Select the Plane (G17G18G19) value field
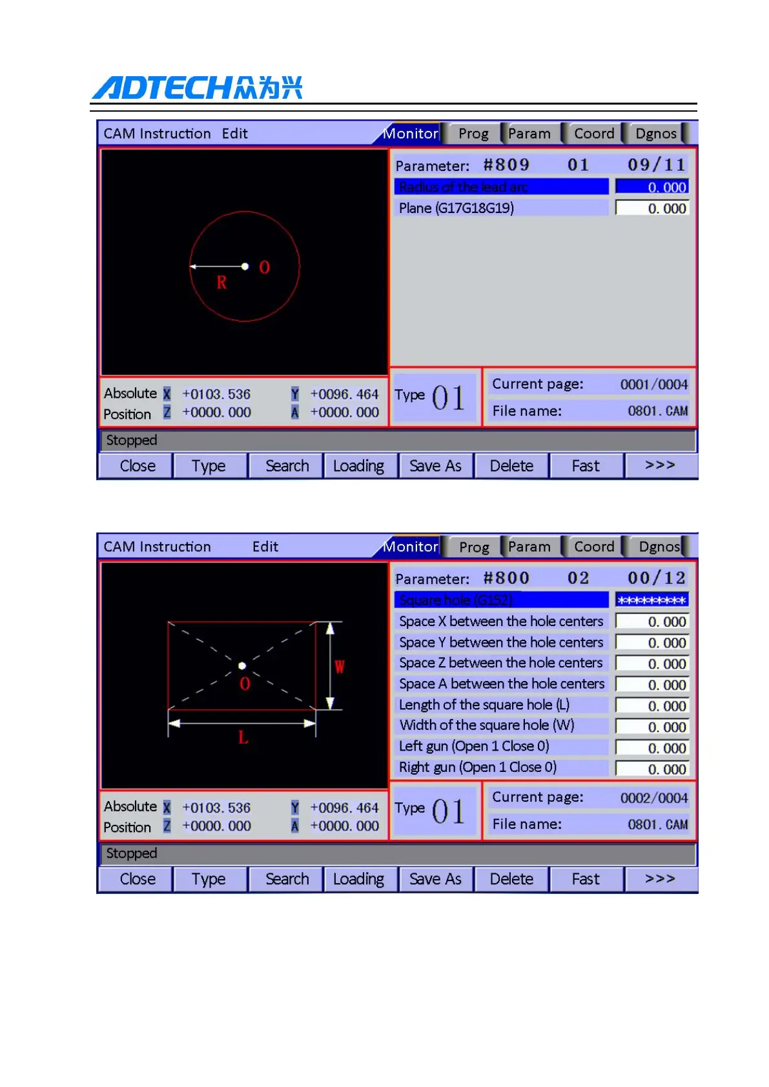 click(652, 208)
